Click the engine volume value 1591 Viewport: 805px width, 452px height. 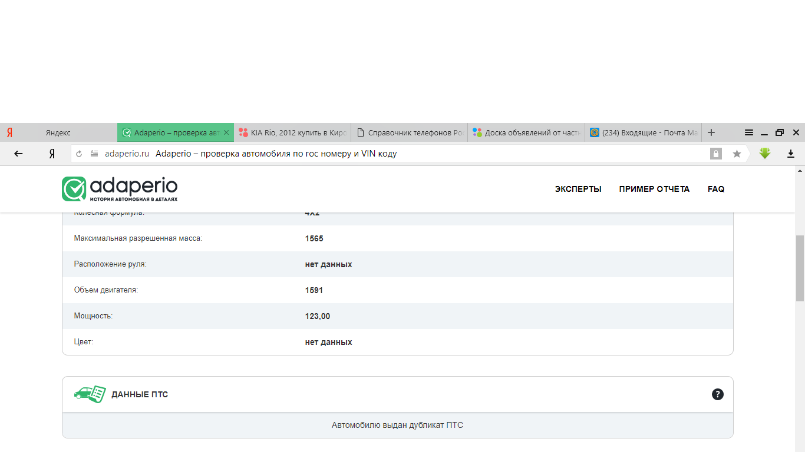[314, 290]
